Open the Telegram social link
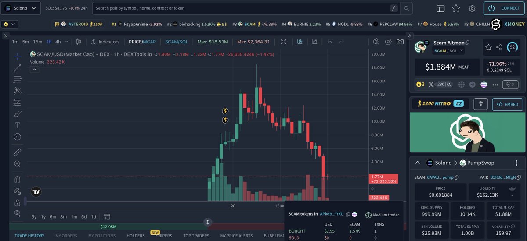 tap(472, 85)
